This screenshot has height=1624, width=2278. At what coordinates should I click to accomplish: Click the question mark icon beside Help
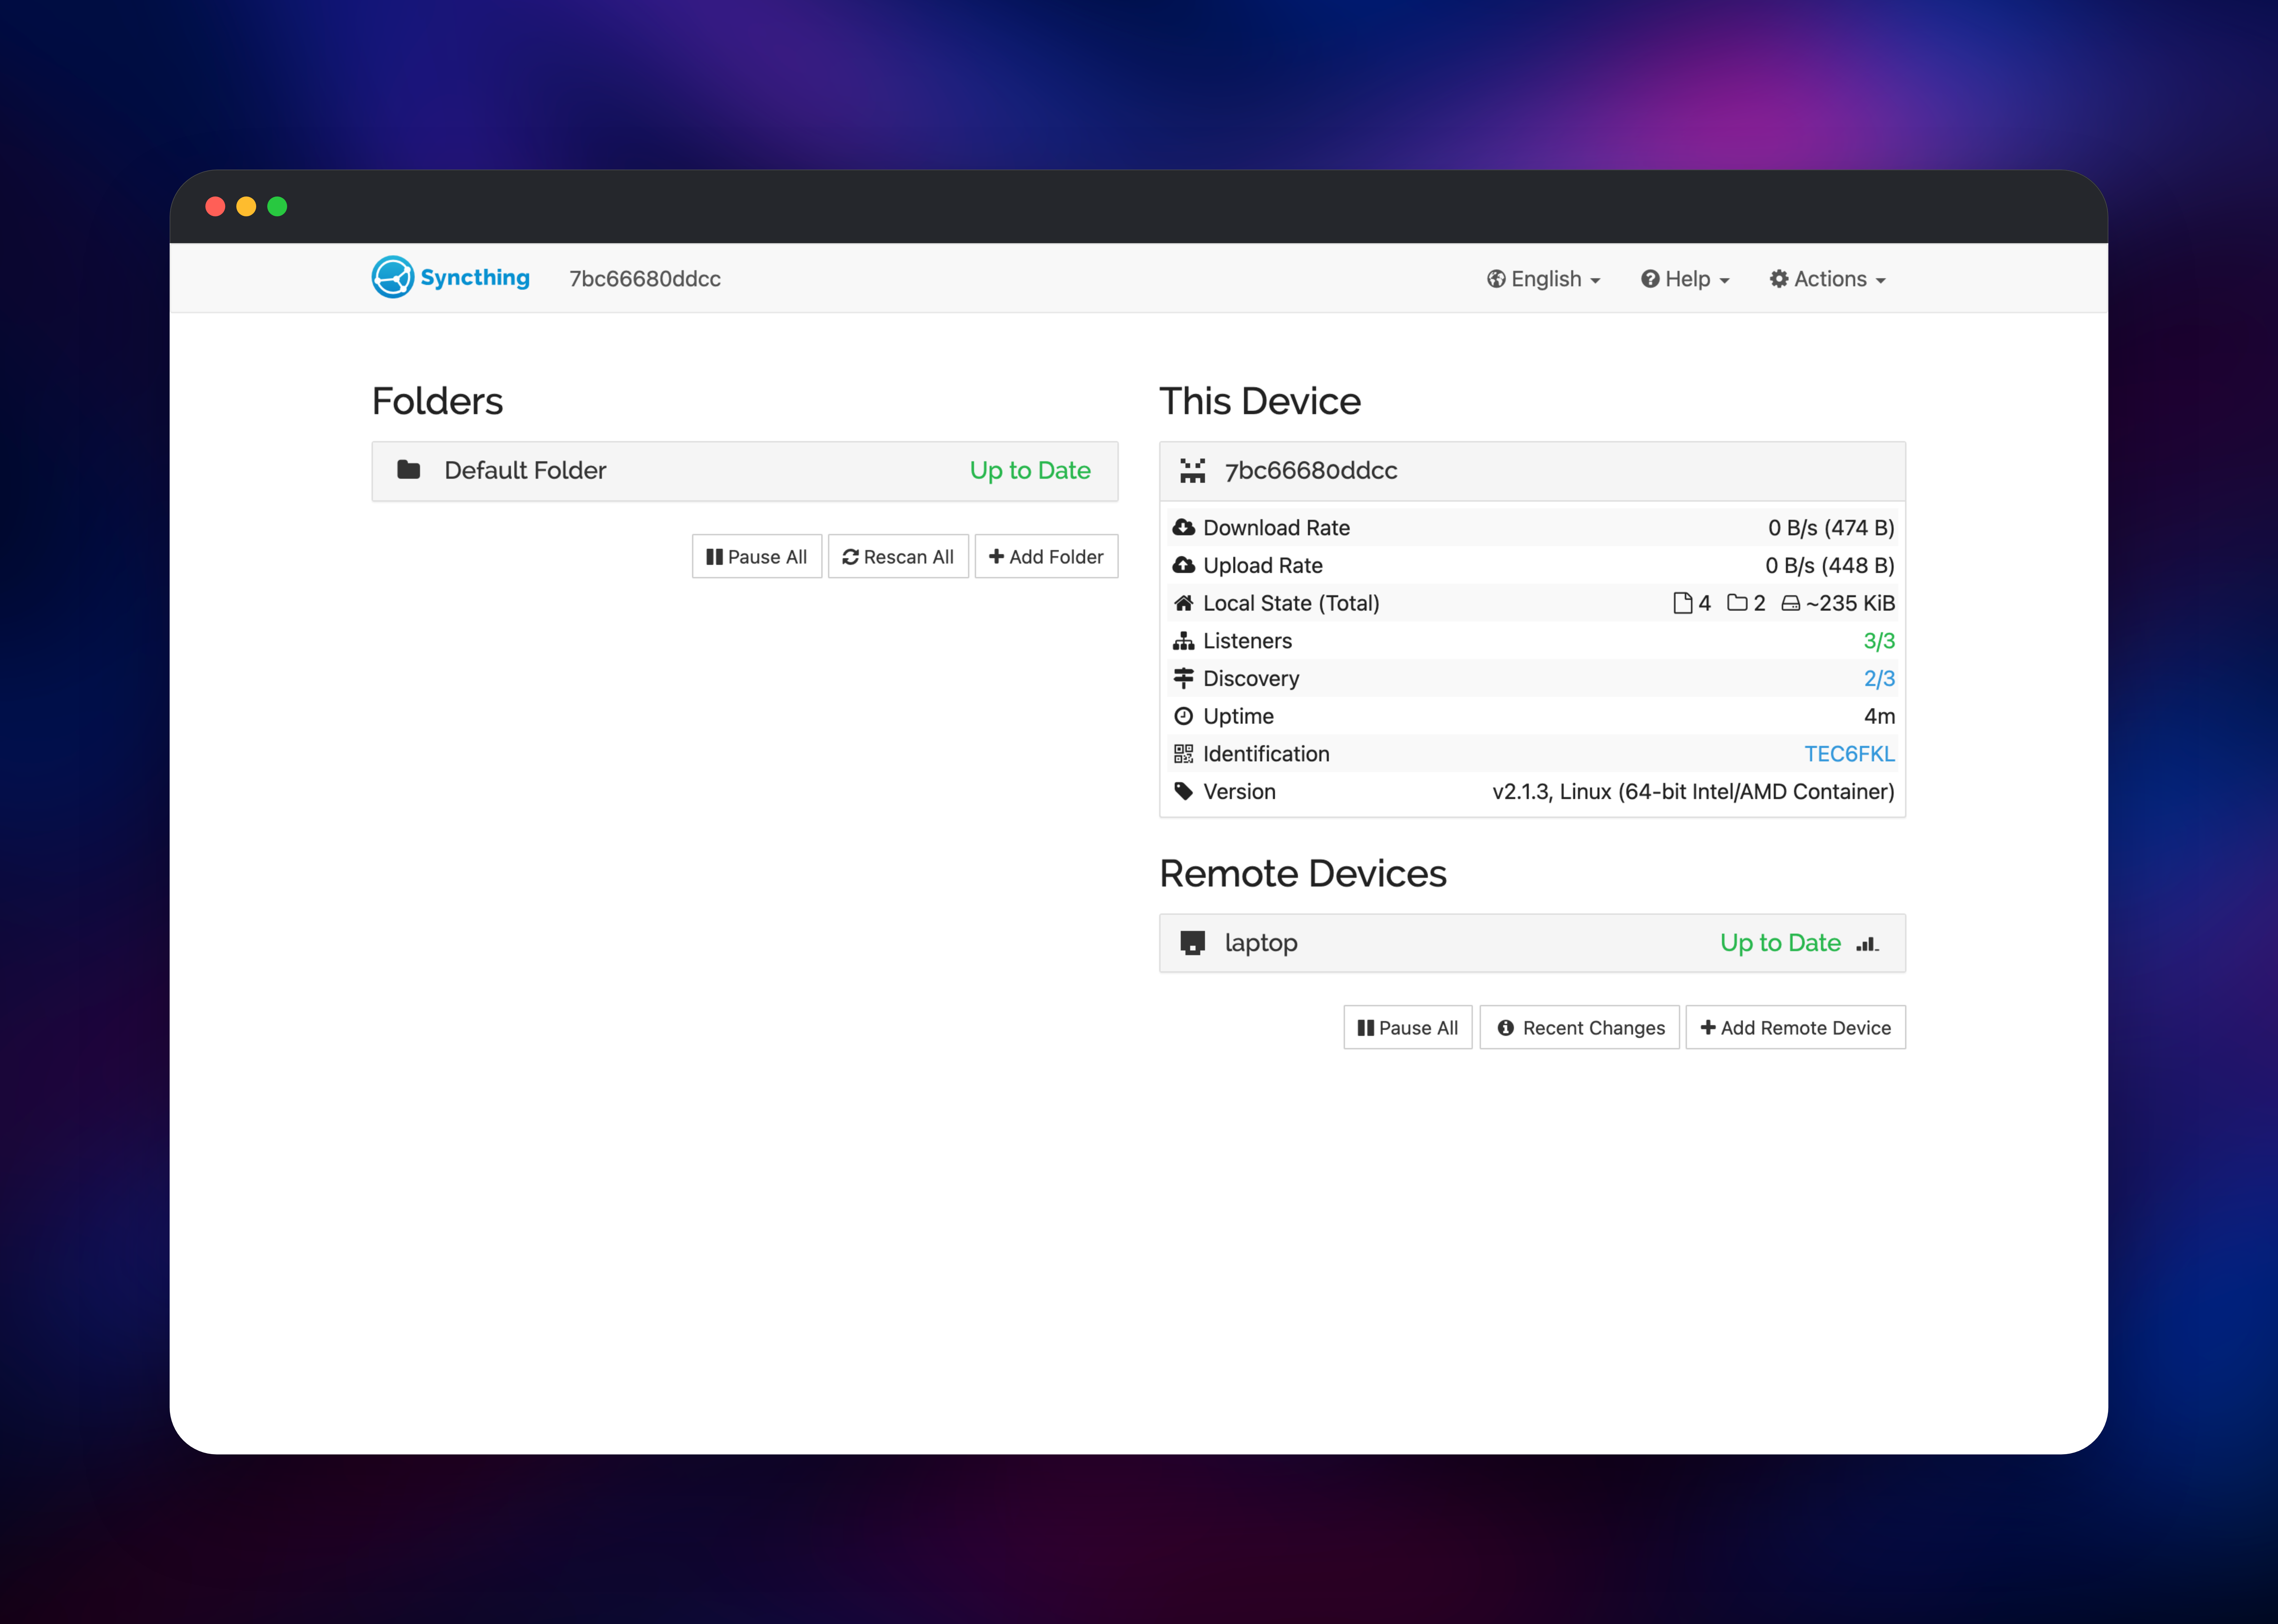tap(1651, 279)
